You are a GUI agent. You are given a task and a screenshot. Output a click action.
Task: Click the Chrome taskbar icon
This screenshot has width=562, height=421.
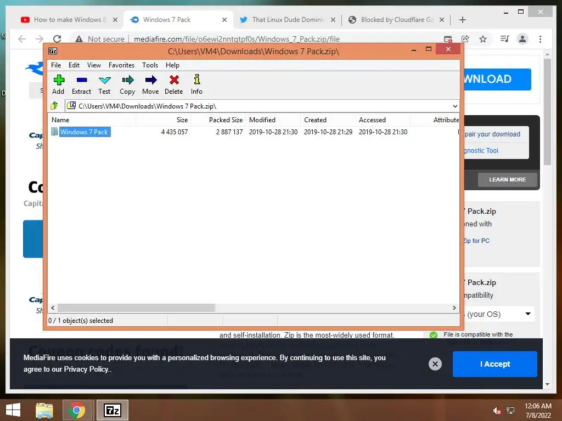tap(76, 410)
